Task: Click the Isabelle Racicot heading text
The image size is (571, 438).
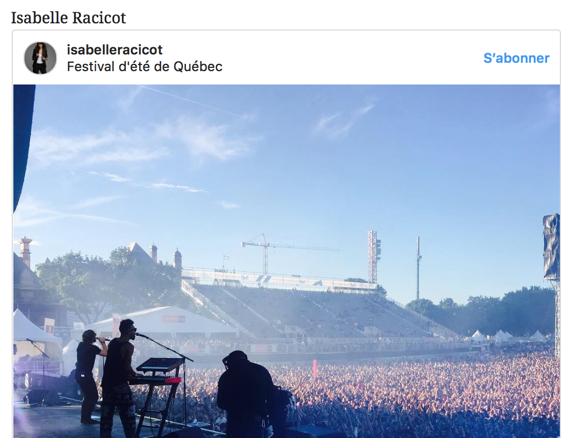Action: point(68,17)
